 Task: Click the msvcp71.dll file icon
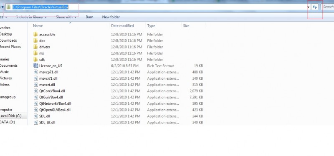pos(35,72)
